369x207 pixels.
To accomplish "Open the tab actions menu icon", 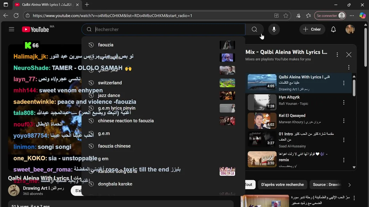I will [6, 5].
